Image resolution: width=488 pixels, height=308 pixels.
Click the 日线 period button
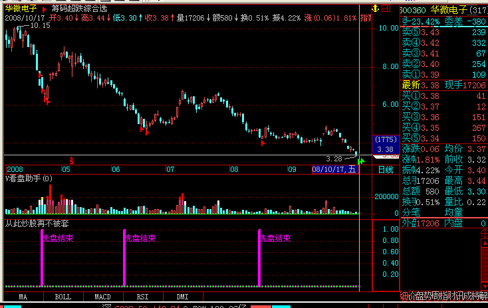pos(386,170)
